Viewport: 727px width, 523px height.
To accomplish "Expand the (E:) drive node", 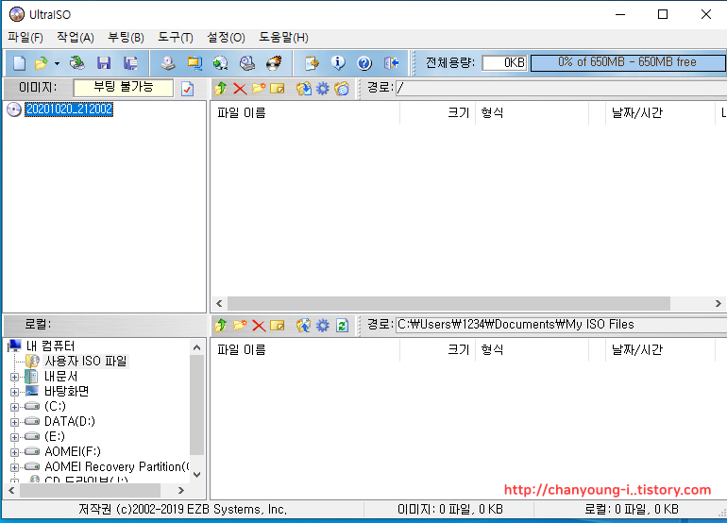I will (x=14, y=437).
